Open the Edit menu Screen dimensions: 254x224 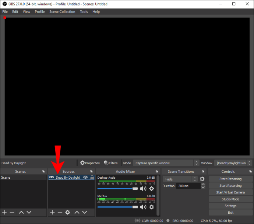(x=15, y=12)
